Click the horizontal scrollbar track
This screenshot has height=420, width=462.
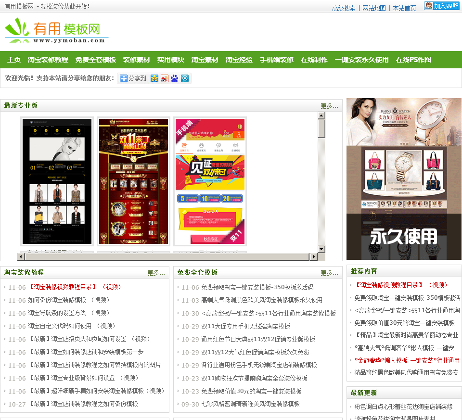coord(167,257)
